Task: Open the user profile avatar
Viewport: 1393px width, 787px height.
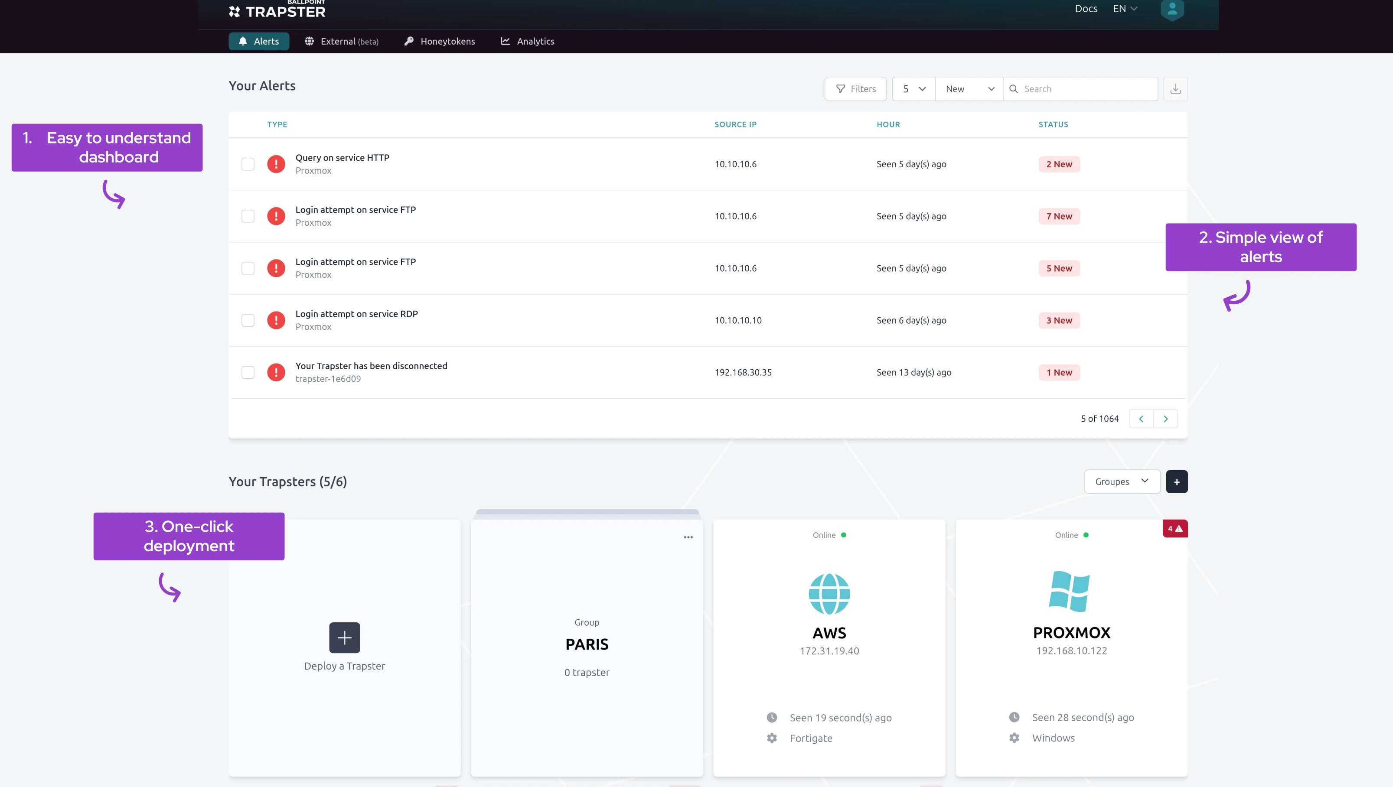Action: (x=1172, y=9)
